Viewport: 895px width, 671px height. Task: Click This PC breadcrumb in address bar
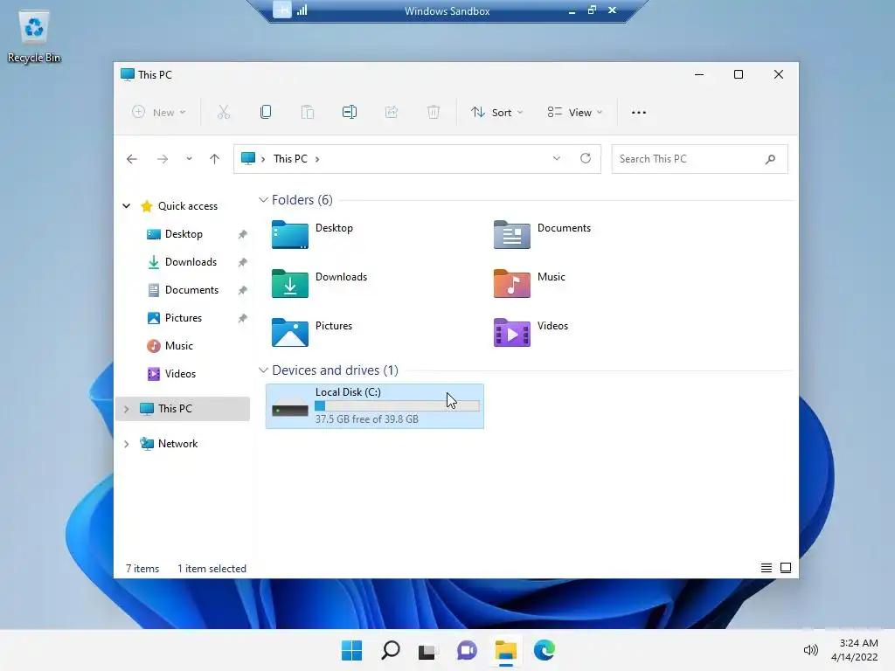[290, 159]
